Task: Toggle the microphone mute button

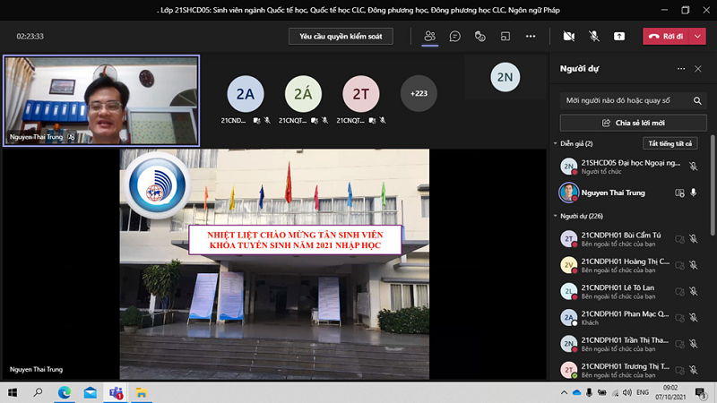Action: (593, 36)
